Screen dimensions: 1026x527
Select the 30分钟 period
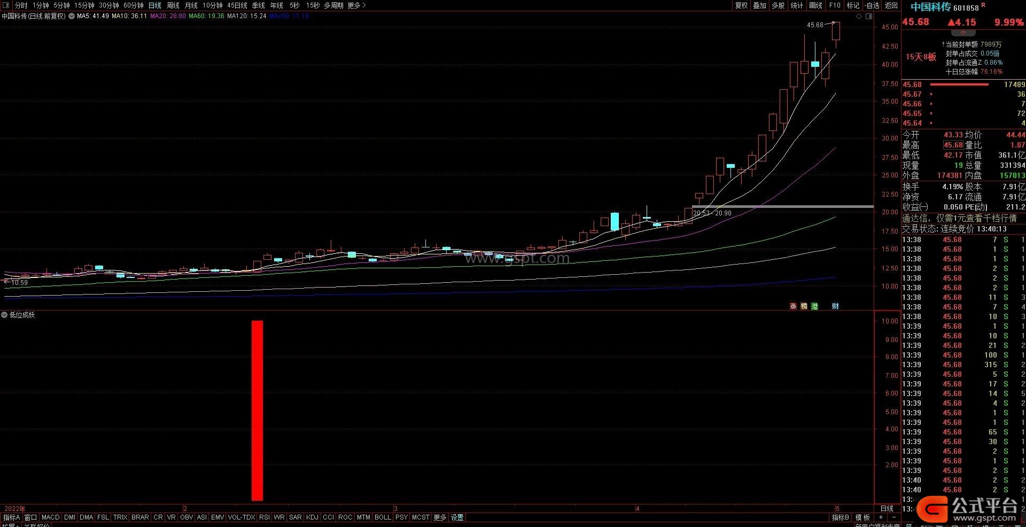coord(109,5)
